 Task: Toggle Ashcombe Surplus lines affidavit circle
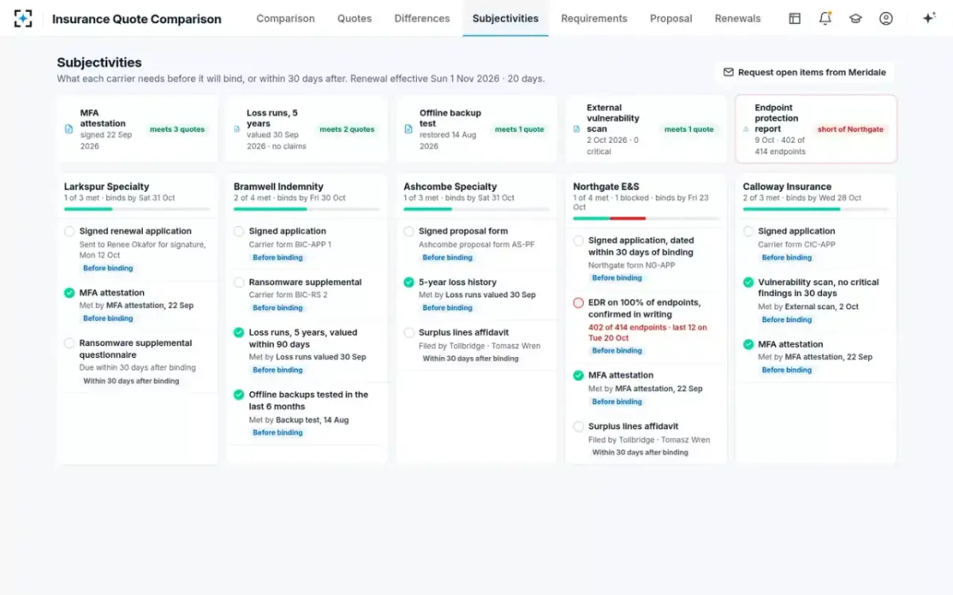pyautogui.click(x=409, y=332)
